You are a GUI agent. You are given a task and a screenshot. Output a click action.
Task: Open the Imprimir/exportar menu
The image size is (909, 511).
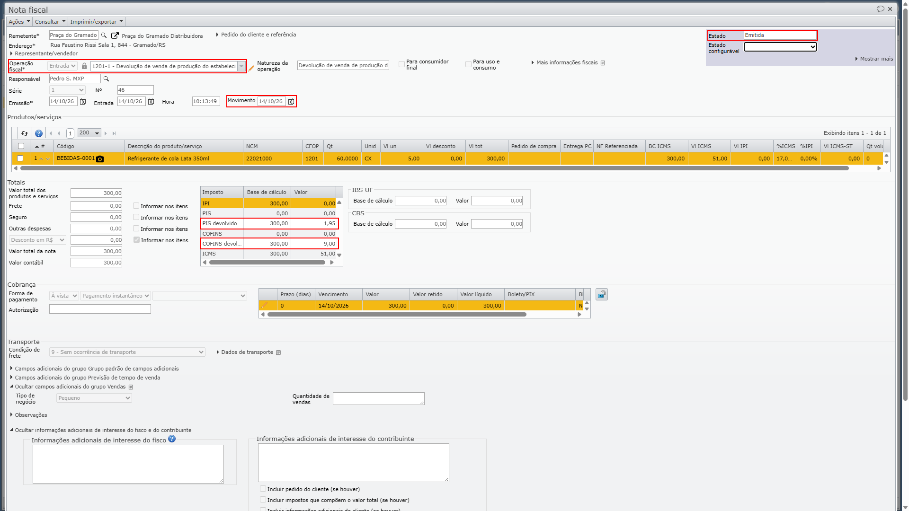click(97, 22)
